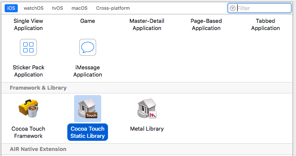Open the watchOS platform tab
This screenshot has width=296, height=156.
pyautogui.click(x=33, y=8)
